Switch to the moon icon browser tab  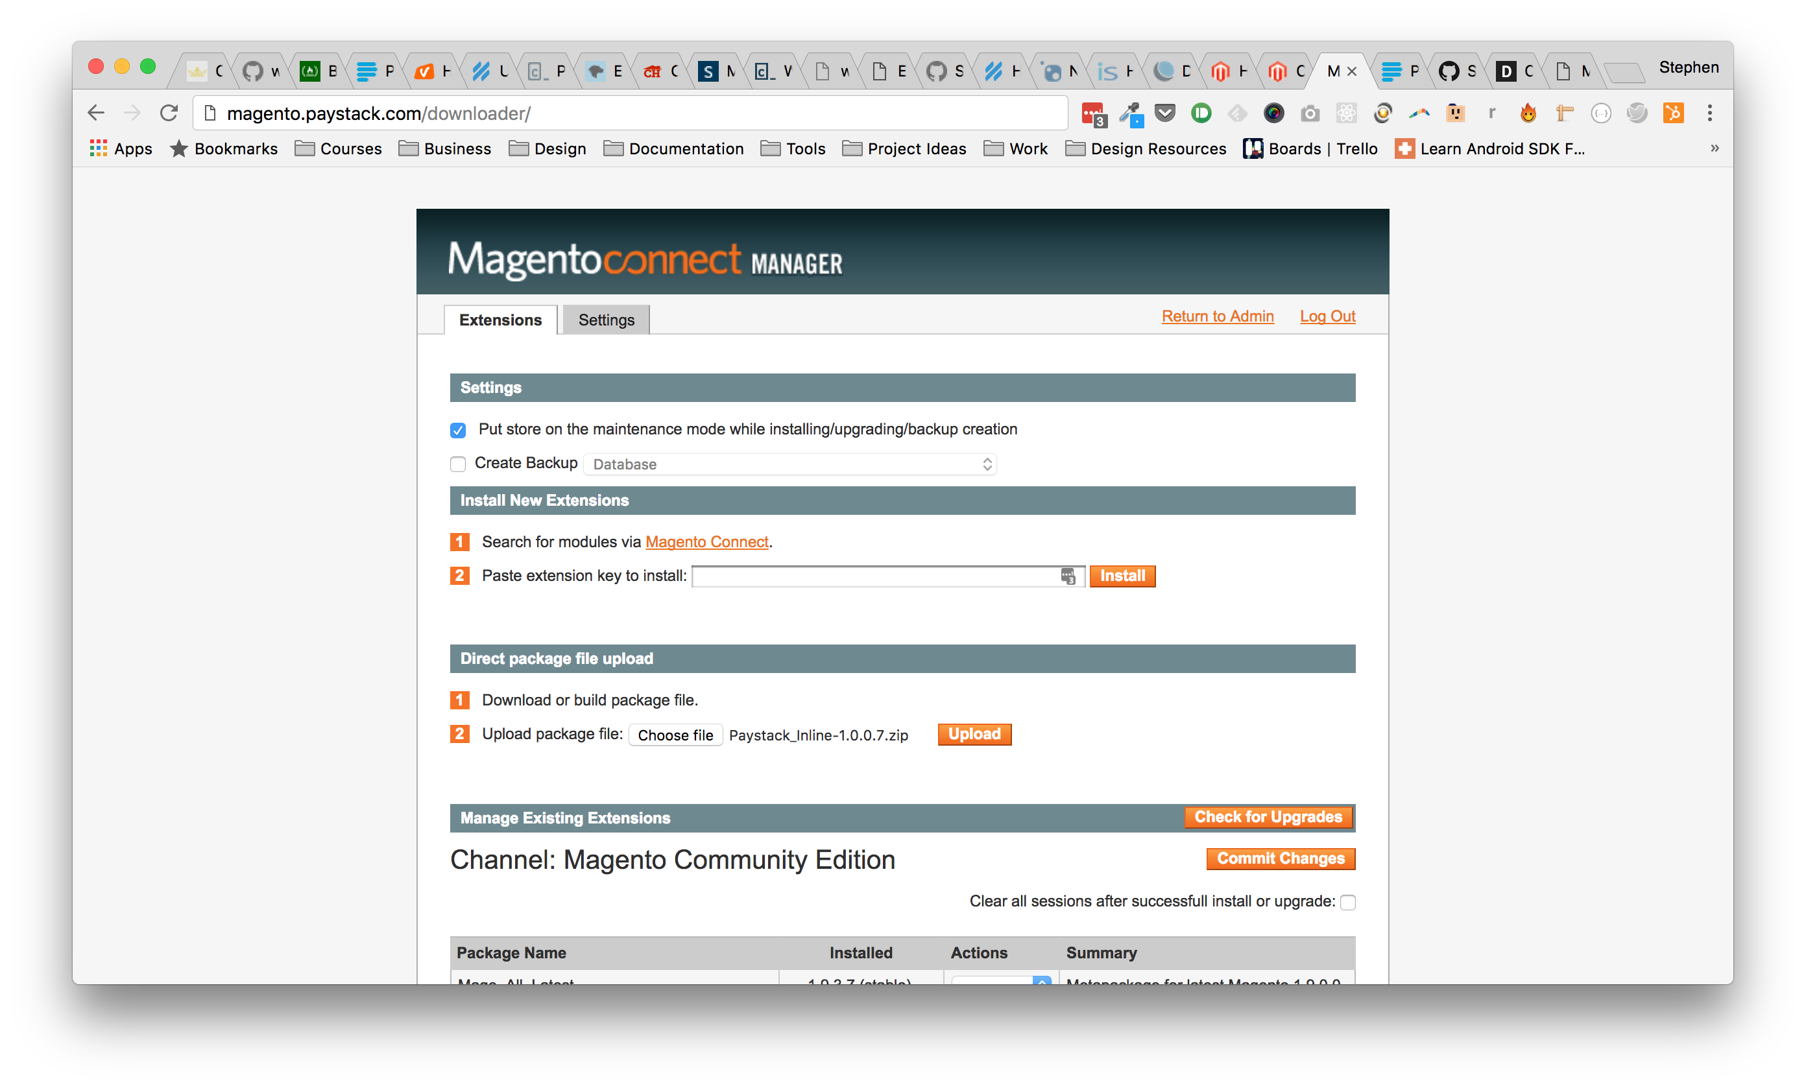pos(1173,71)
